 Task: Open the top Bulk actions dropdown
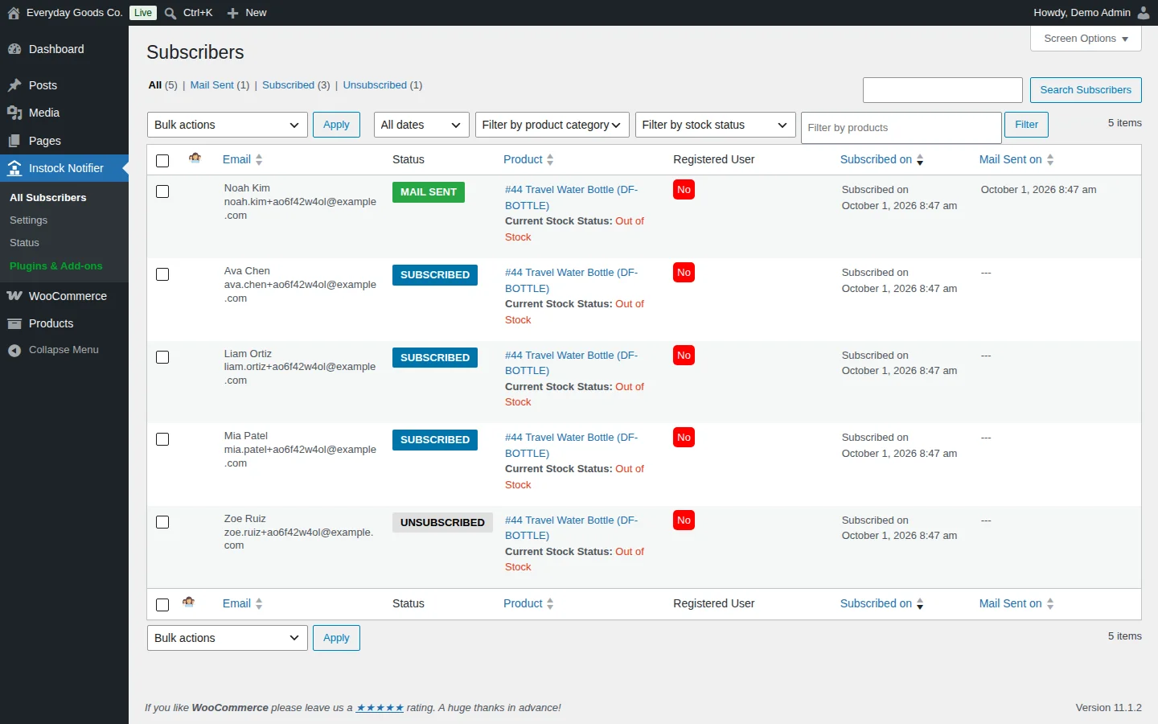(227, 125)
